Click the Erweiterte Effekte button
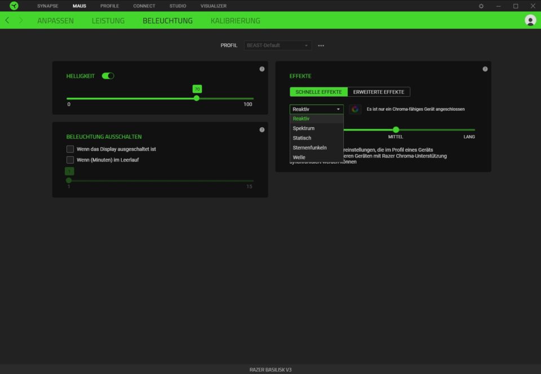The height and width of the screenshot is (374, 541). [379, 92]
